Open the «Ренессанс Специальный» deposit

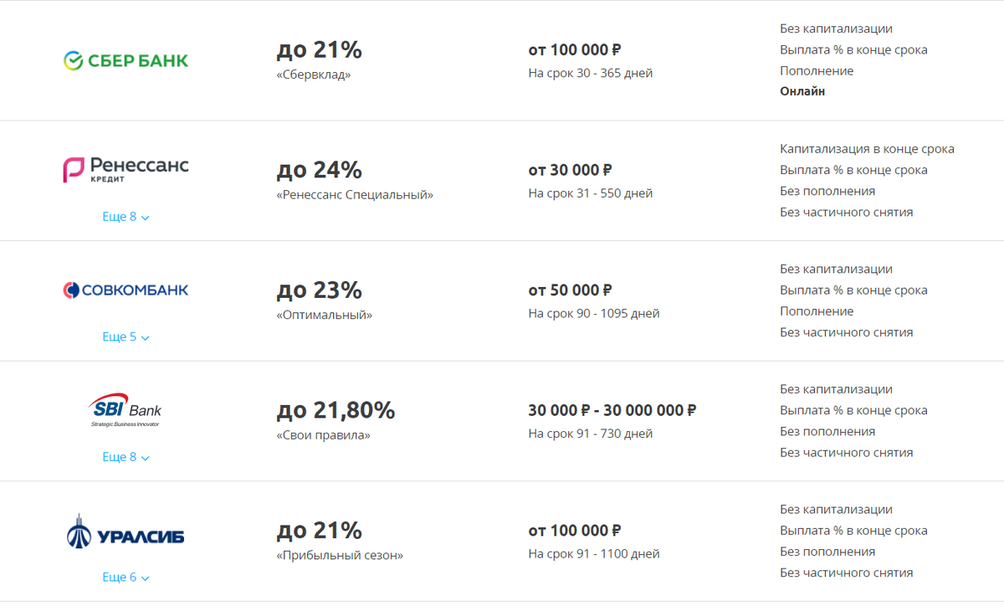coord(356,195)
